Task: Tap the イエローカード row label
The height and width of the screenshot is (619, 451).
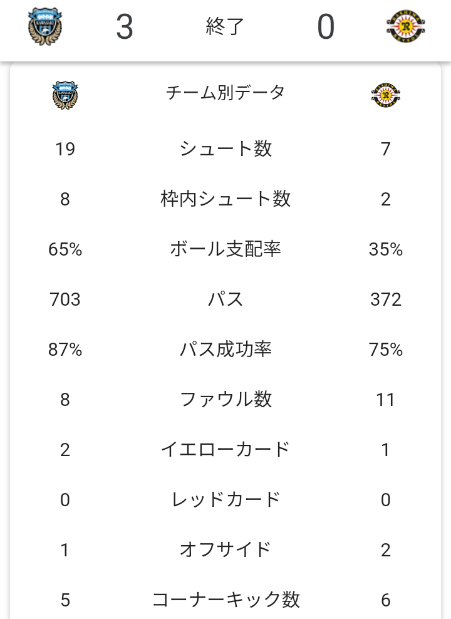Action: pyautogui.click(x=225, y=450)
